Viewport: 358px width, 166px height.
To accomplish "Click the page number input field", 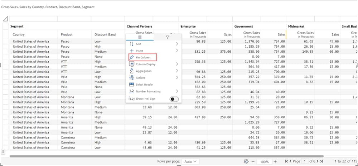I will click(305, 161).
